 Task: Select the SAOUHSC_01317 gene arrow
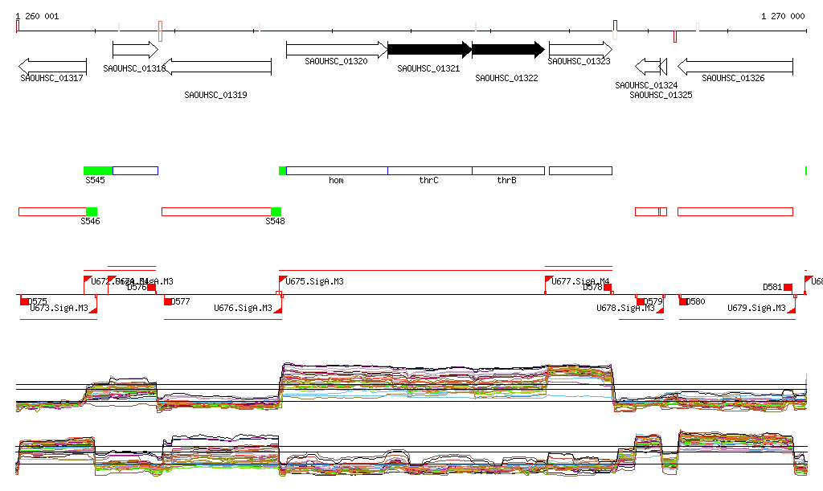(52, 67)
